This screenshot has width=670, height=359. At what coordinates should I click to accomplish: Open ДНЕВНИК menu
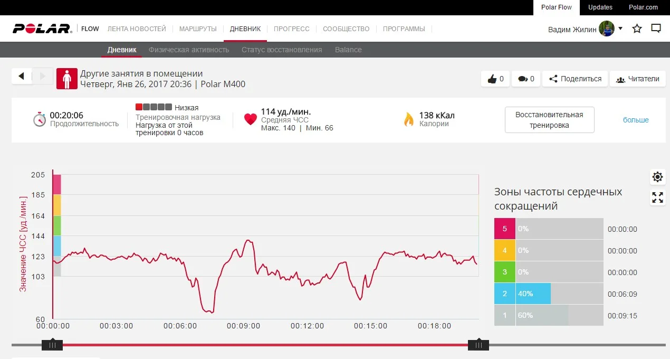pyautogui.click(x=245, y=29)
